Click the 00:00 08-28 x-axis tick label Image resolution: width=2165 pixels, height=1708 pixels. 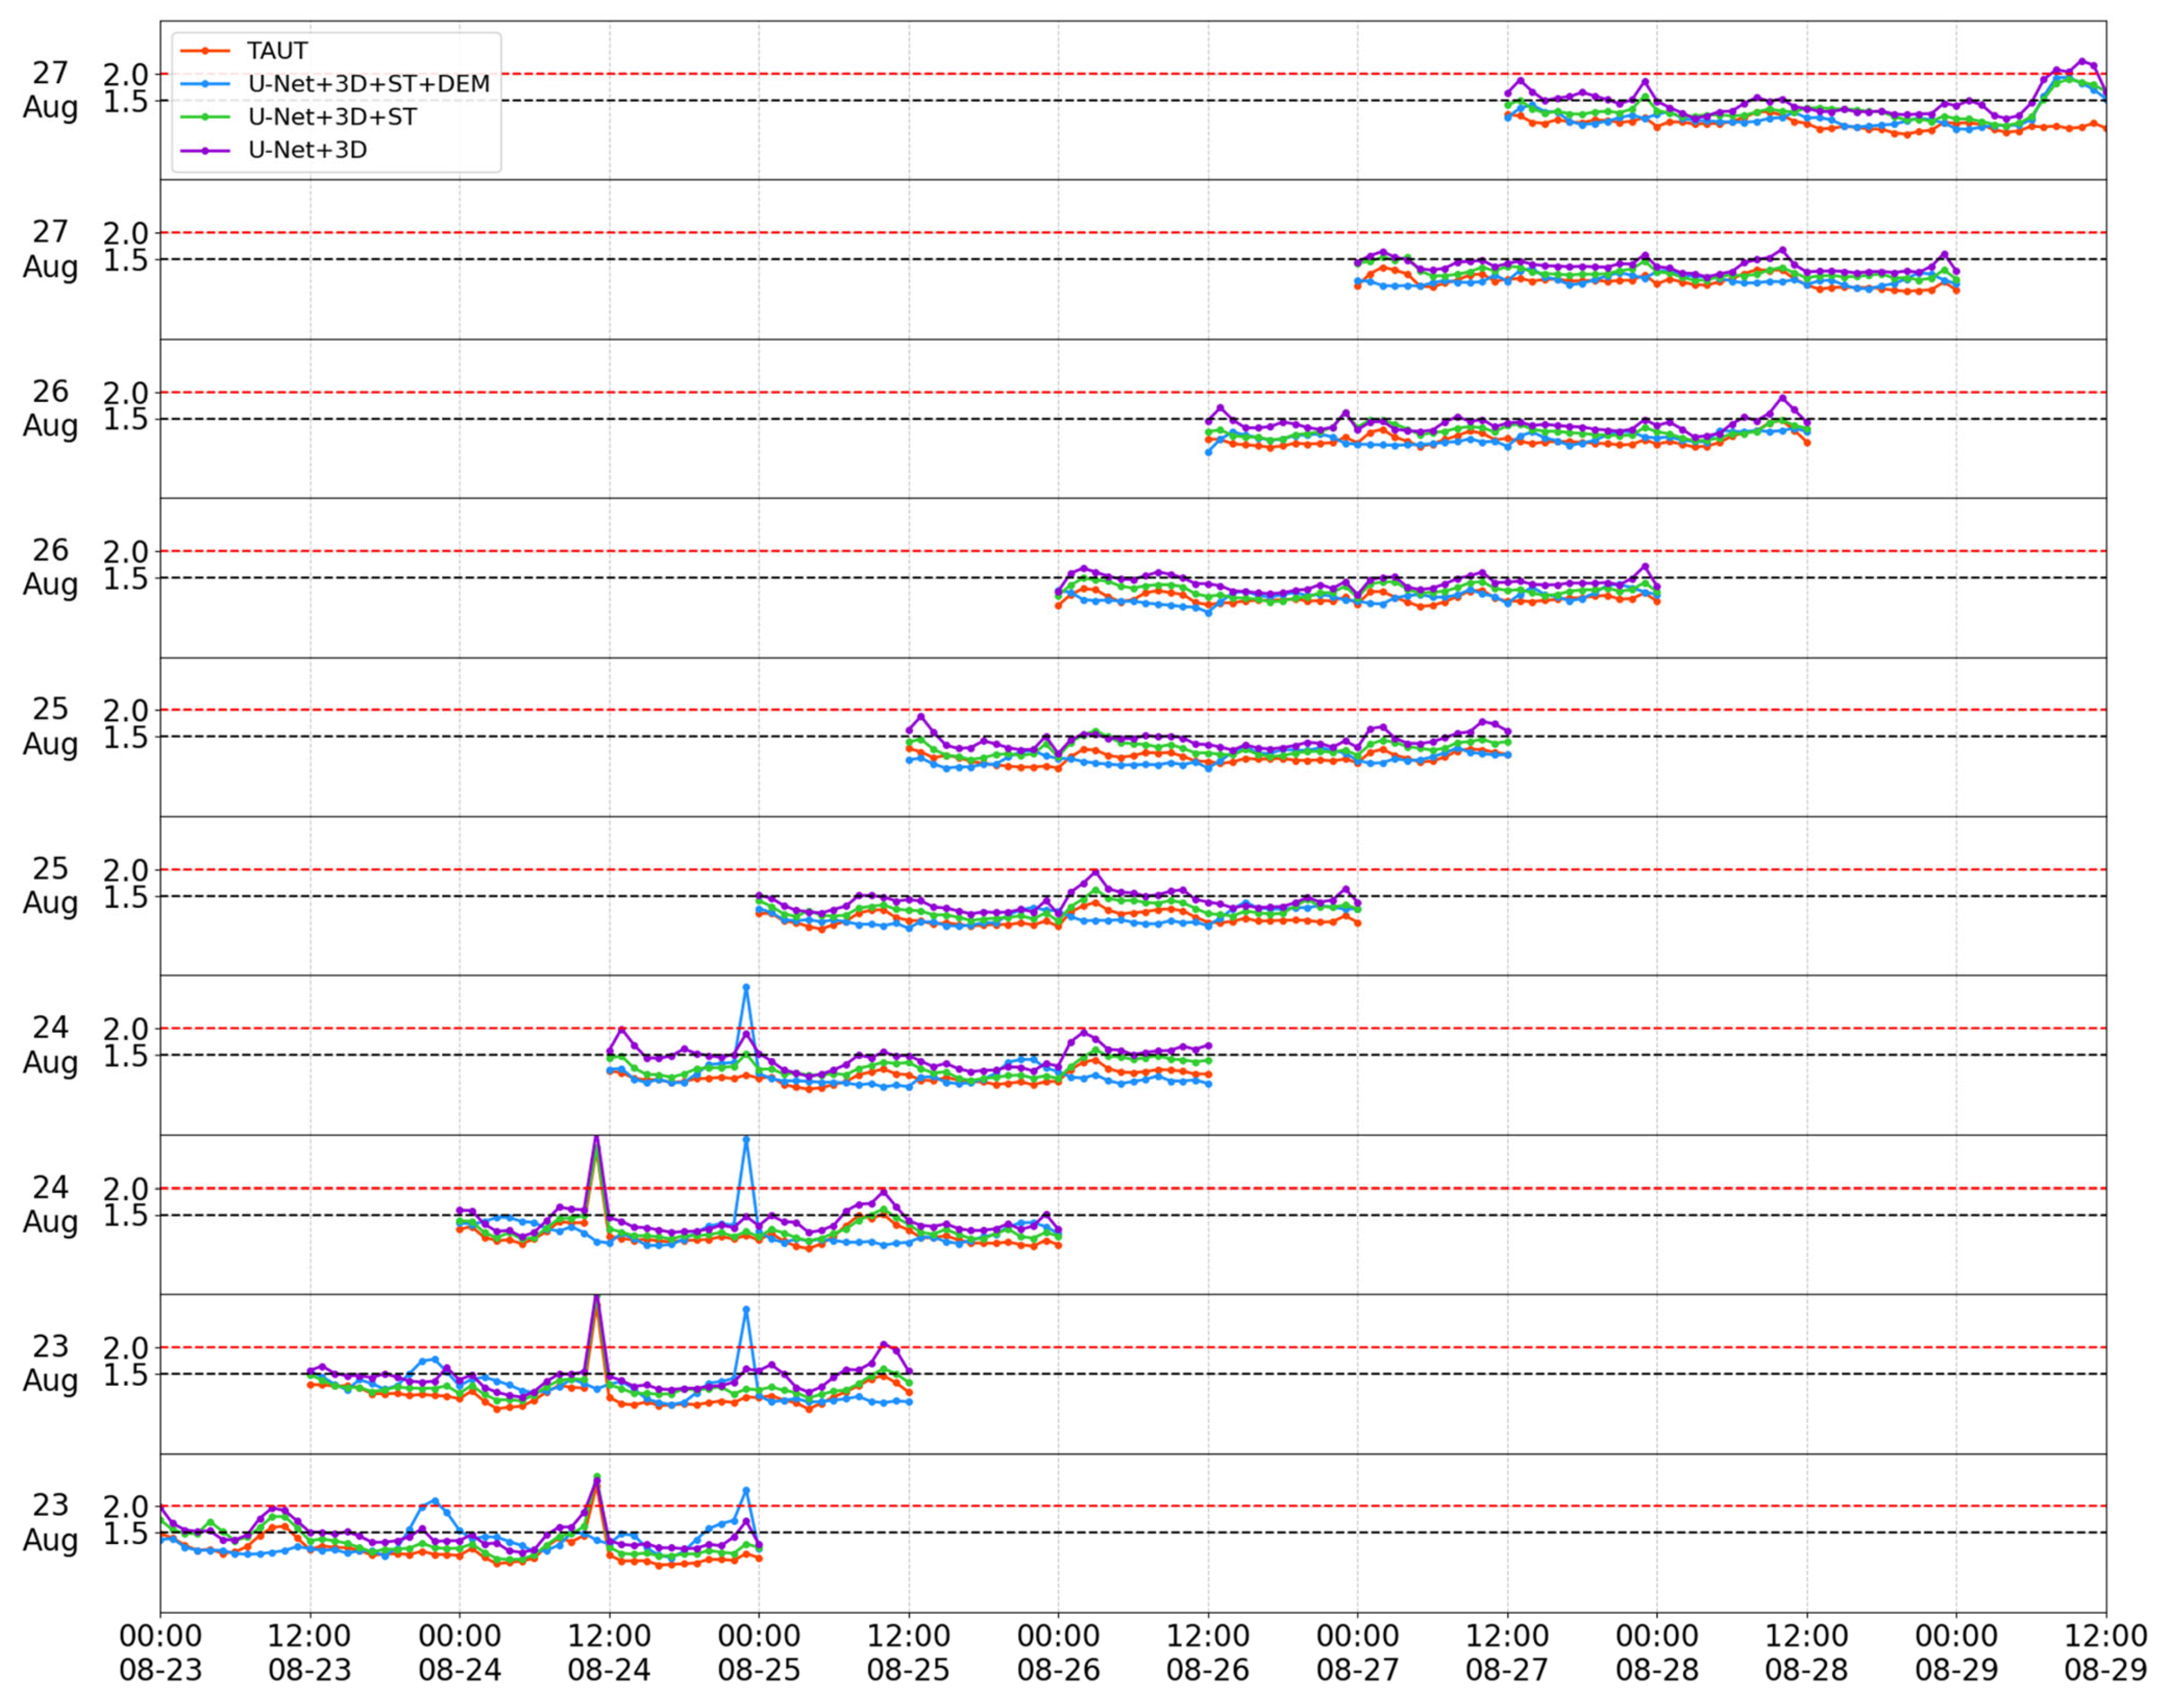click(x=1657, y=1652)
